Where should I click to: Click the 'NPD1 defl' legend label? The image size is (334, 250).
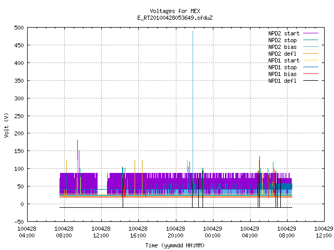[282, 81]
